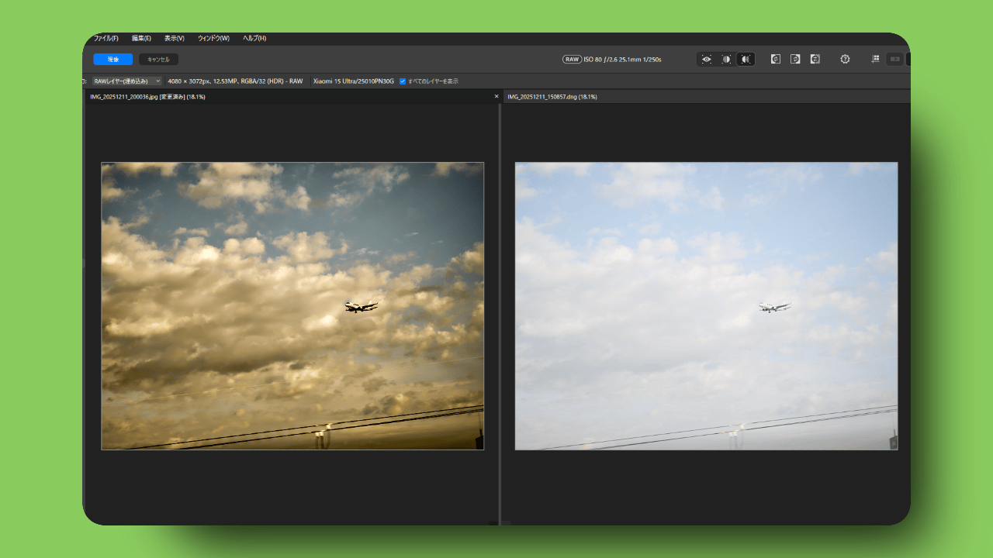The image size is (993, 558).
Task: Select the mirrored side-by-side view icon
Action: tap(746, 59)
